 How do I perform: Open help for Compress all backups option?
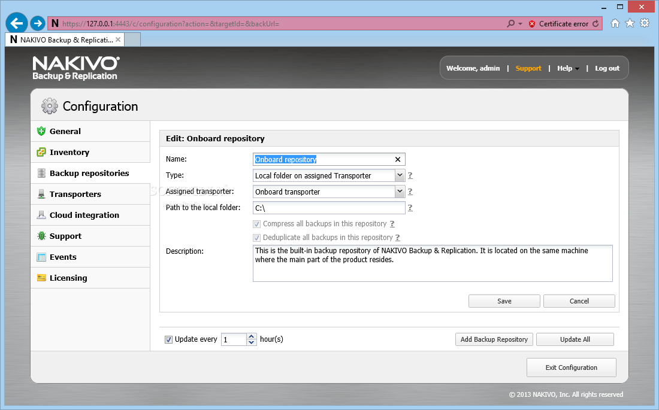pos(392,224)
